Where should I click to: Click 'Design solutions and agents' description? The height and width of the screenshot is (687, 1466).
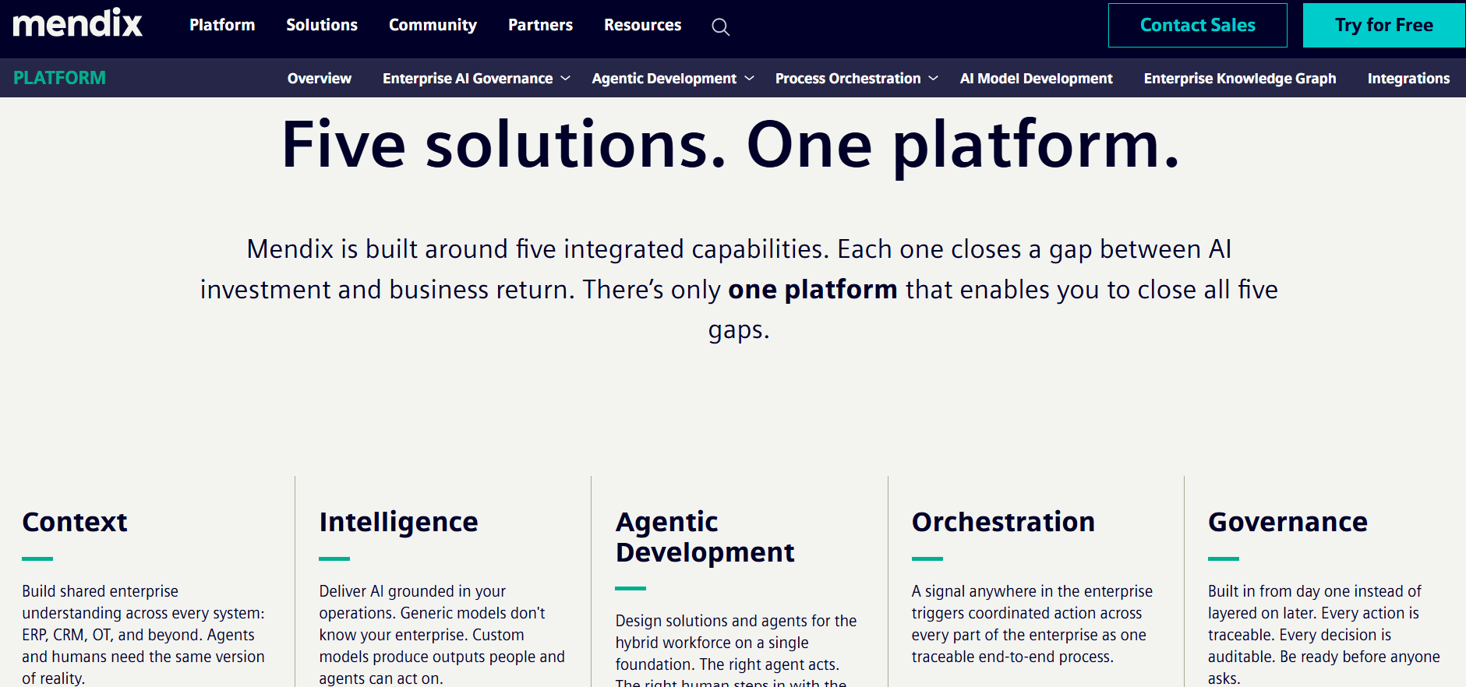coord(736,649)
